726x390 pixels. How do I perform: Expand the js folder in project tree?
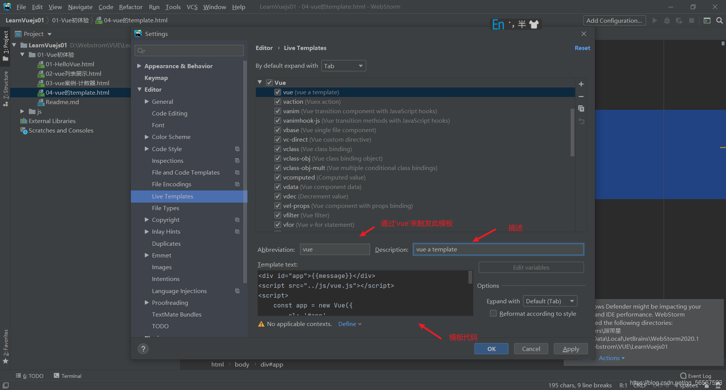click(x=22, y=111)
